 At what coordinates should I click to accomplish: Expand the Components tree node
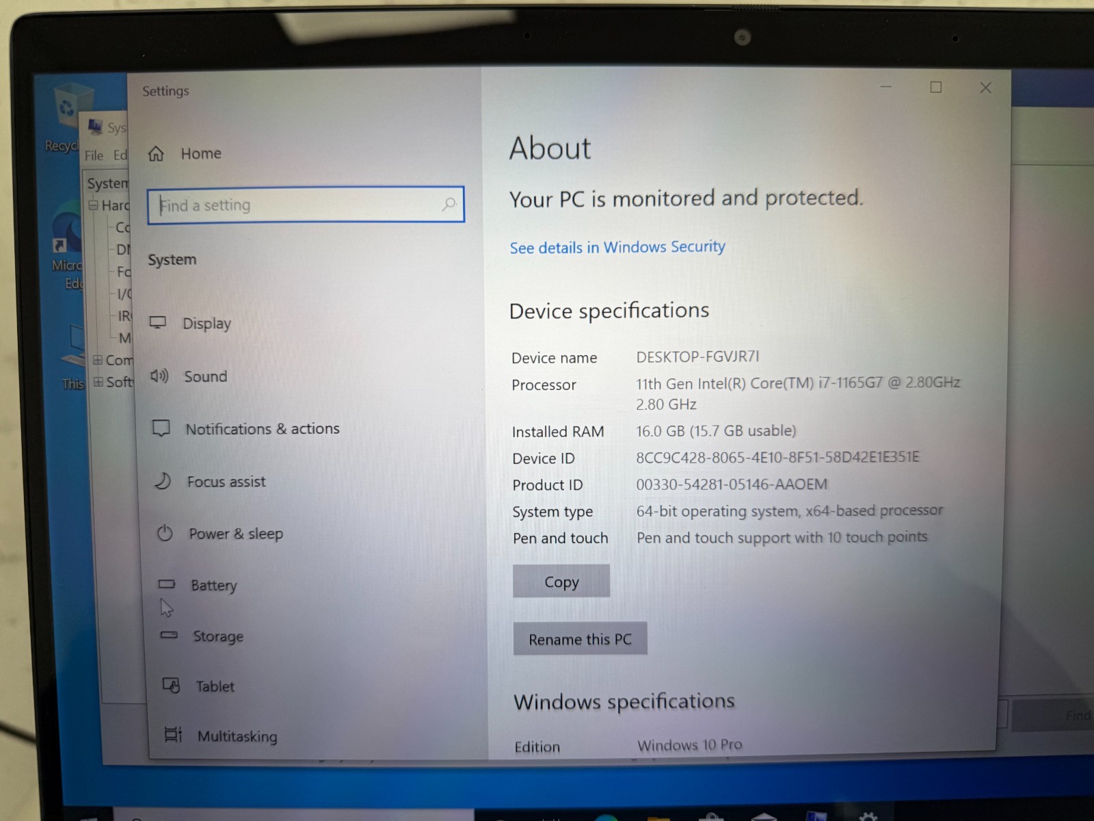98,360
